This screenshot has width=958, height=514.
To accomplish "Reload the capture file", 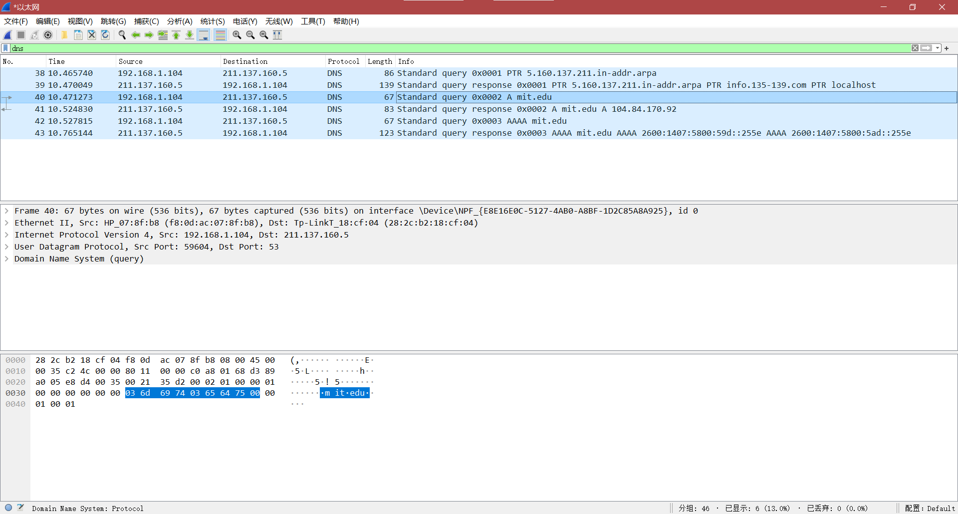I will [105, 35].
